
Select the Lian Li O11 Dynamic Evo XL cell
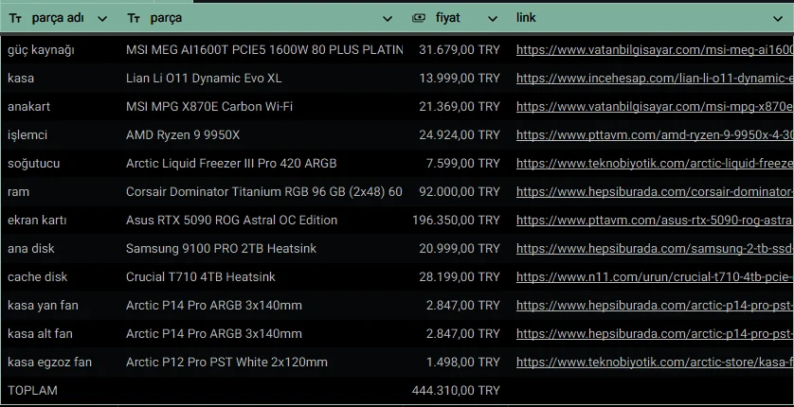pyautogui.click(x=262, y=78)
